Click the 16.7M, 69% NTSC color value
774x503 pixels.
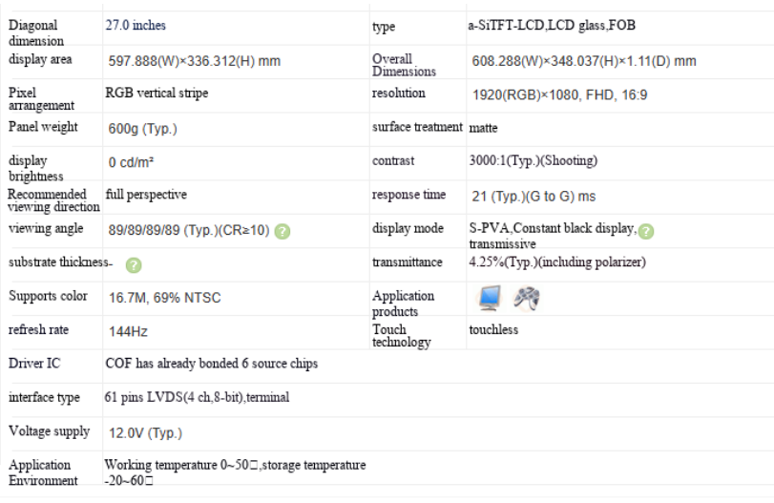[165, 298]
